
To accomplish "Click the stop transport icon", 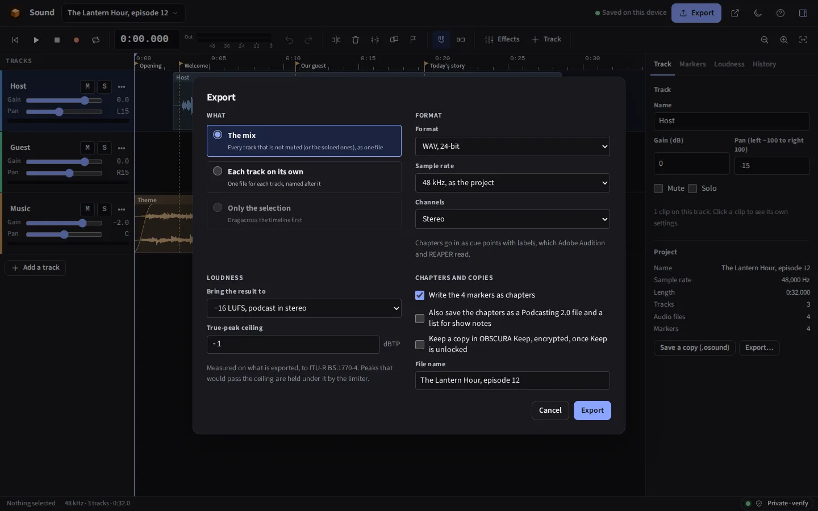I will click(x=57, y=40).
